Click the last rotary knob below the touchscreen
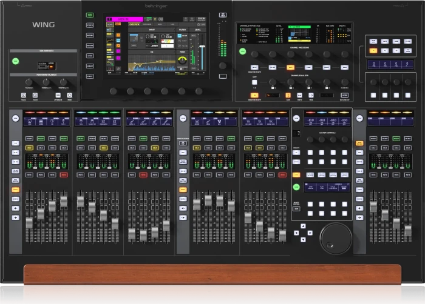This screenshot has width=425, height=304. coord(199,91)
